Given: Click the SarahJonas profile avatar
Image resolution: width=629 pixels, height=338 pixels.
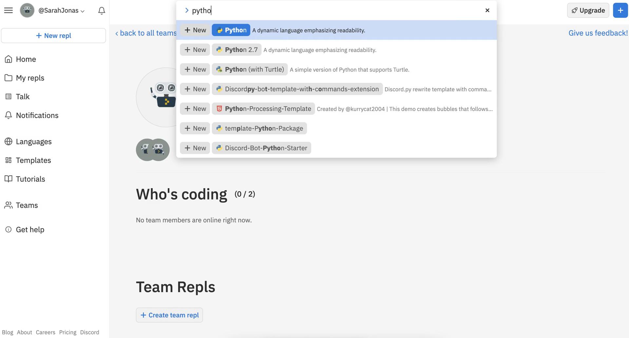Looking at the screenshot, I should (x=27, y=10).
